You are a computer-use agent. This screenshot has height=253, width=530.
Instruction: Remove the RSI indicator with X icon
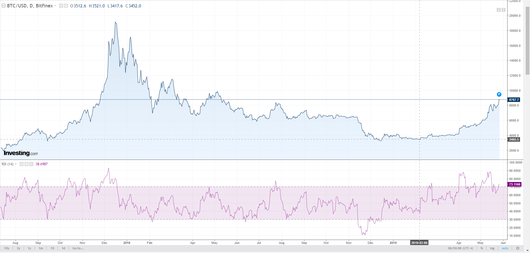pyautogui.click(x=31, y=164)
